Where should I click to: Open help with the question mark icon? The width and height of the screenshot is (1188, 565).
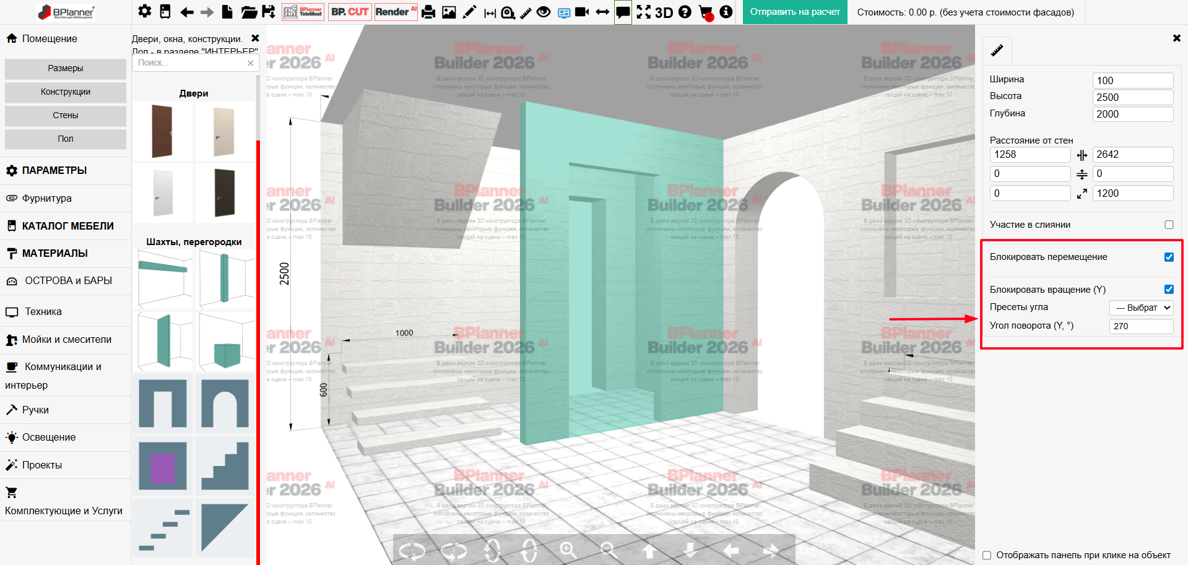click(685, 12)
